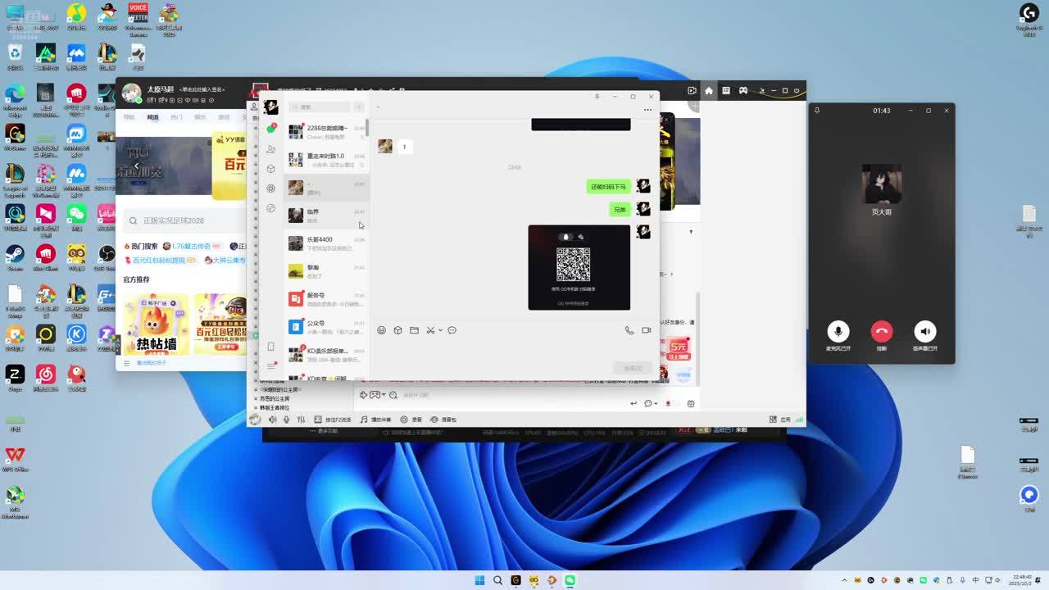The height and width of the screenshot is (590, 1049).
Task: Click the voice call phone icon
Action: coord(629,330)
